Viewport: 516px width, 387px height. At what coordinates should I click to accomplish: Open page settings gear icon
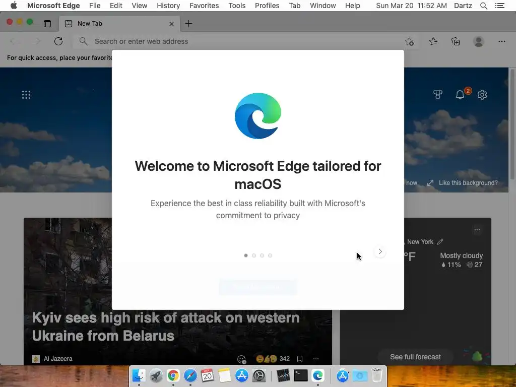point(482,95)
